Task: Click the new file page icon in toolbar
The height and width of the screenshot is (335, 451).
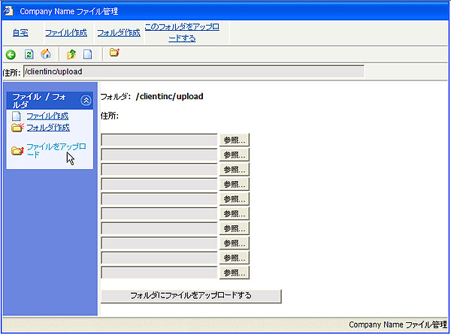Action: point(88,54)
